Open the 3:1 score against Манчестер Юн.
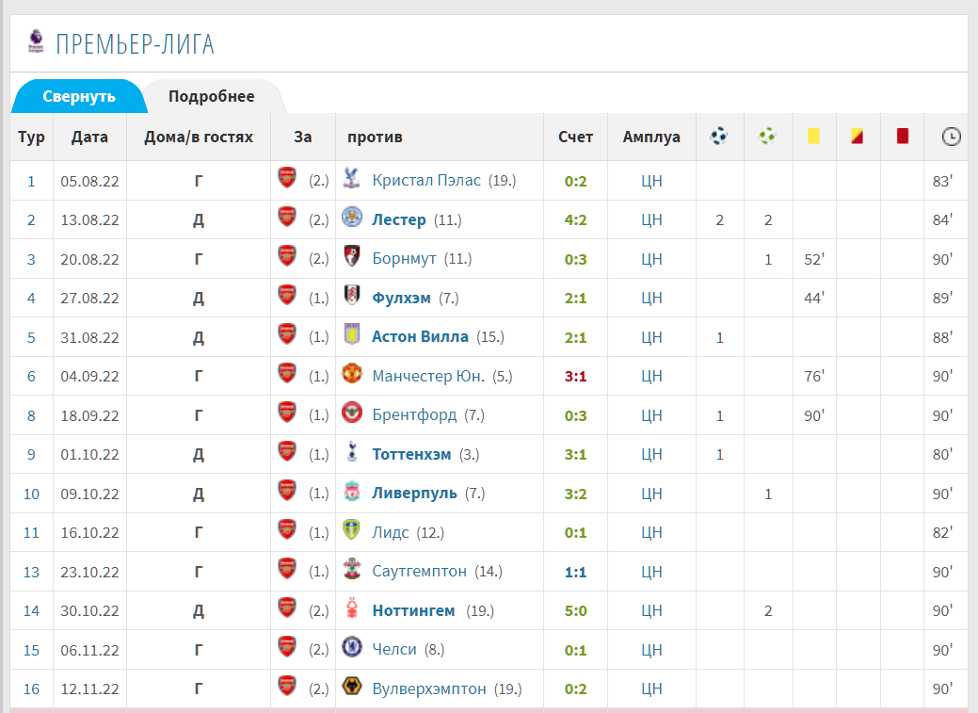Image resolution: width=978 pixels, height=713 pixels. [575, 377]
